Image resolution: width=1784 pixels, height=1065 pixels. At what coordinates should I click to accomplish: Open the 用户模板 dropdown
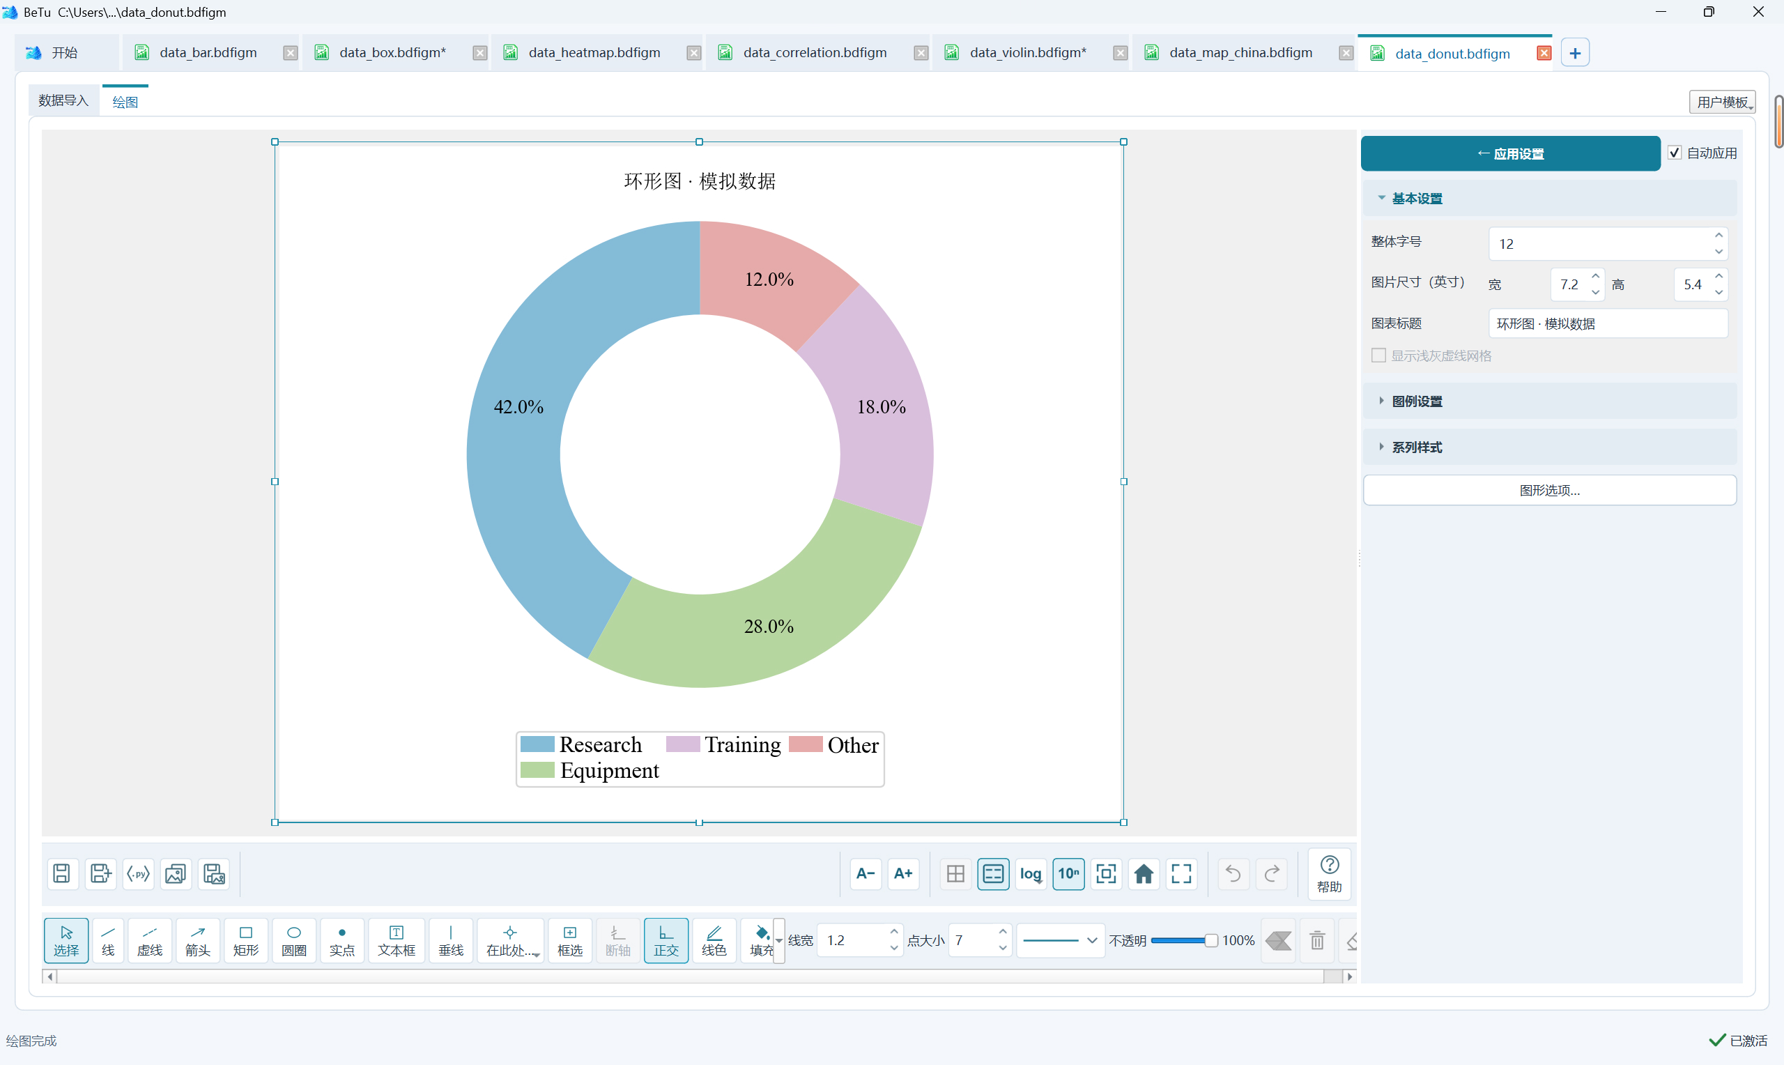click(x=1722, y=102)
